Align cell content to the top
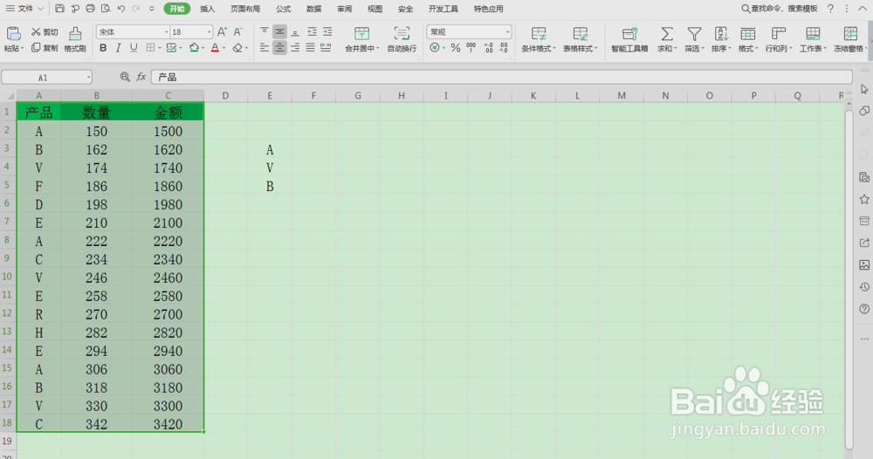 point(265,32)
